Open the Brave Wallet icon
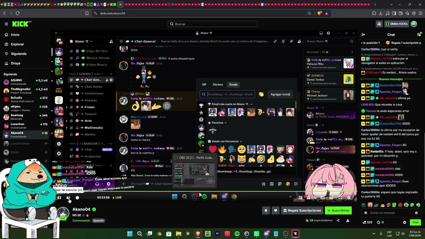This screenshot has width=425, height=239. pos(401,13)
